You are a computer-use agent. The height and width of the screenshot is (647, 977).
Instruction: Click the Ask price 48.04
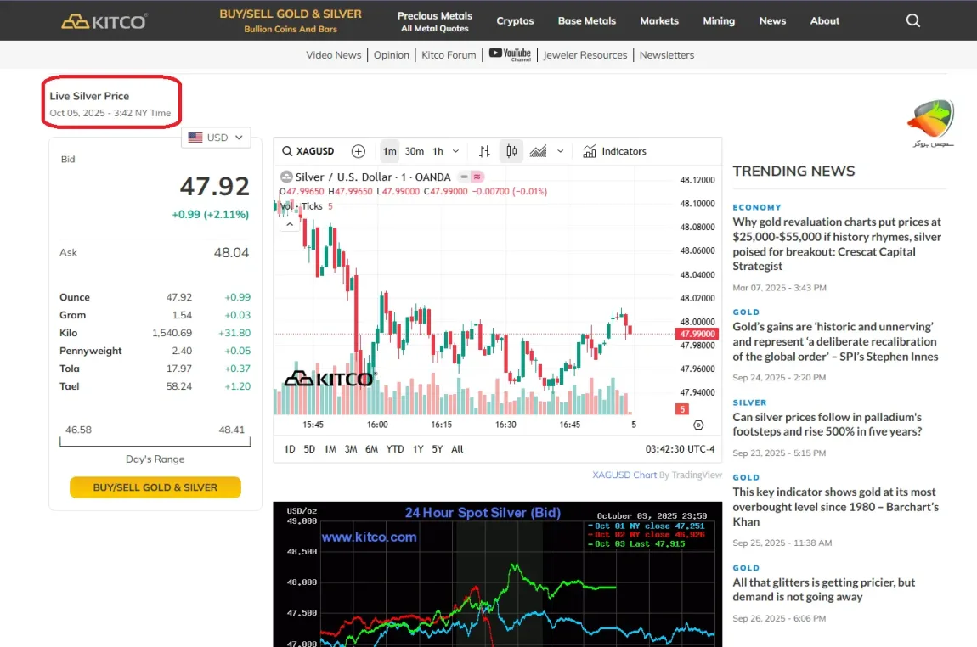(x=231, y=253)
